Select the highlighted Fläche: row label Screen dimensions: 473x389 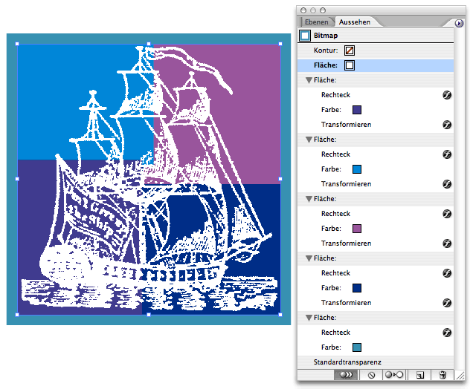(326, 65)
